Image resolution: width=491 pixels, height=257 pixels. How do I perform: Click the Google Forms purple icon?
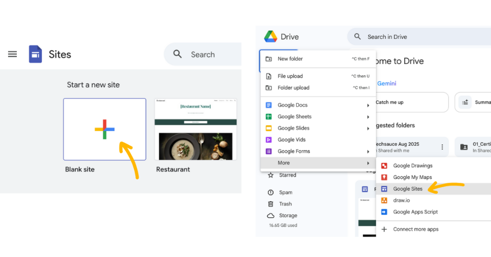click(x=269, y=151)
